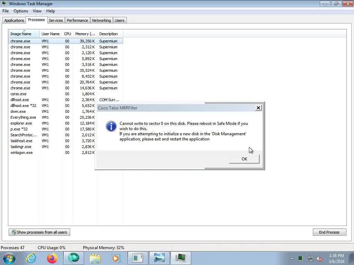This screenshot has height=265, width=354.
Task: Select the Everything.exe process
Action: [x=52, y=117]
